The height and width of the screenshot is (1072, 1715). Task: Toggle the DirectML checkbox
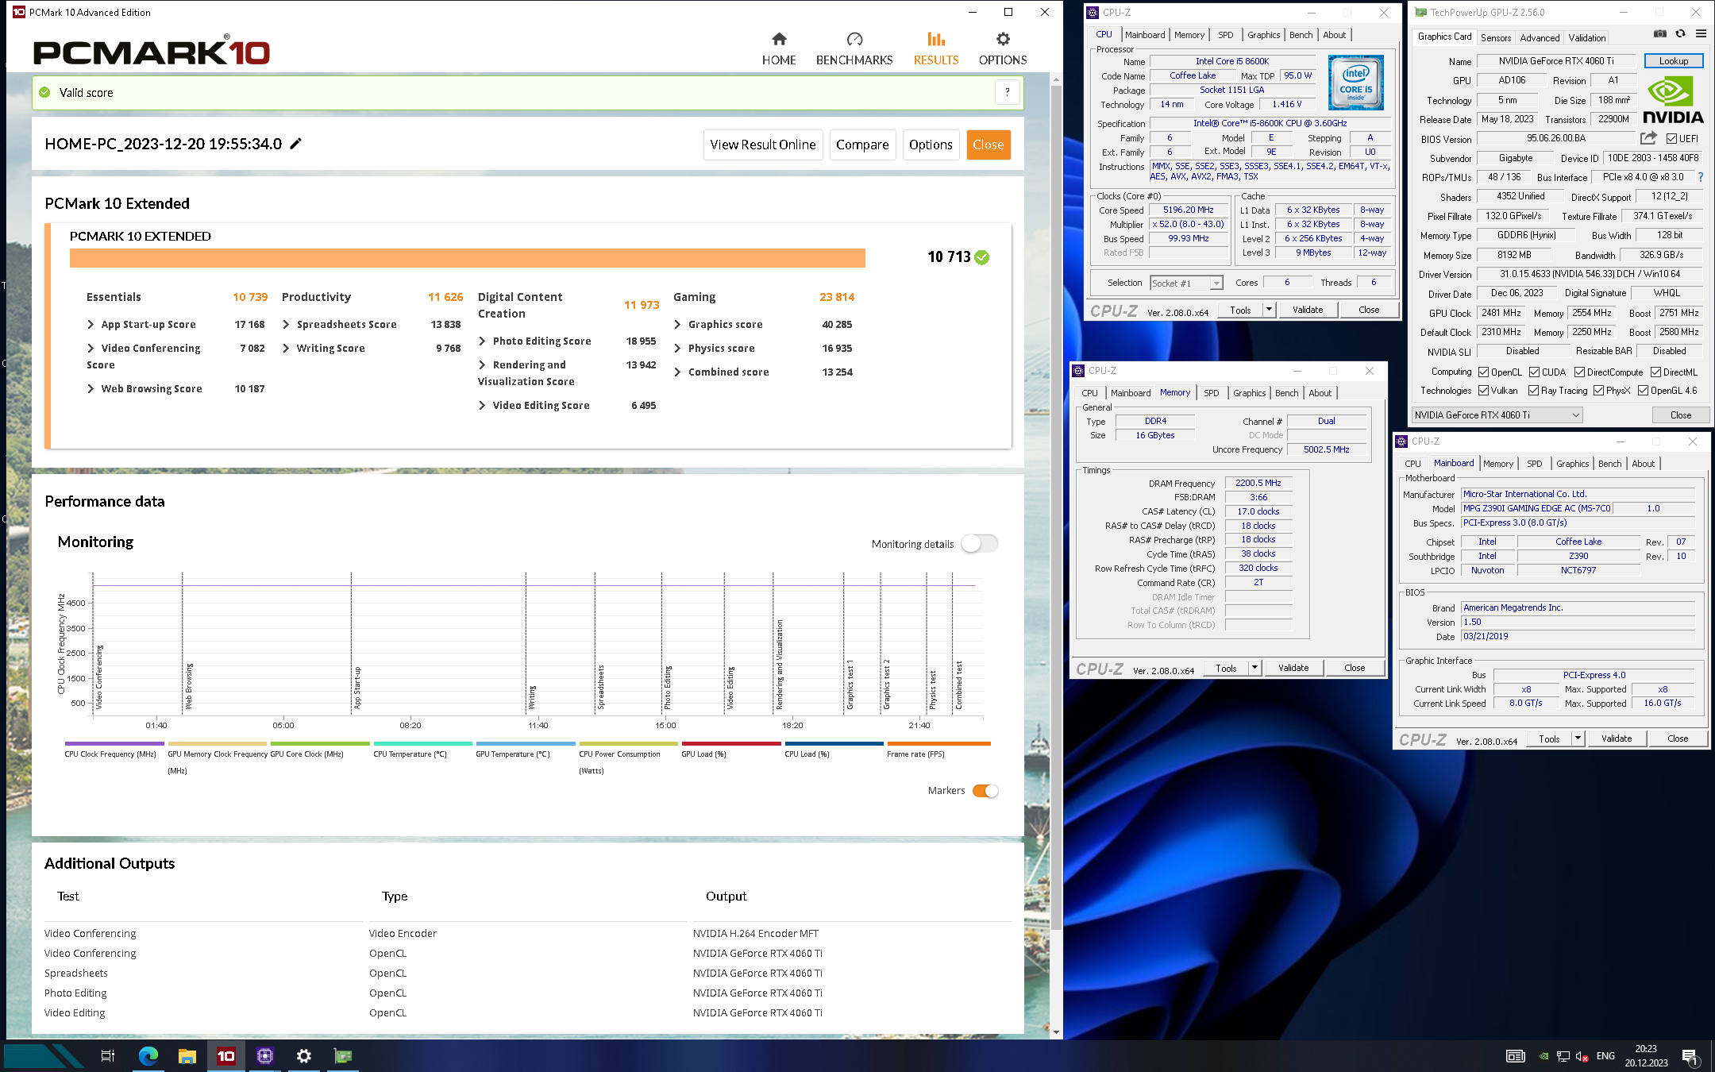click(x=1655, y=372)
